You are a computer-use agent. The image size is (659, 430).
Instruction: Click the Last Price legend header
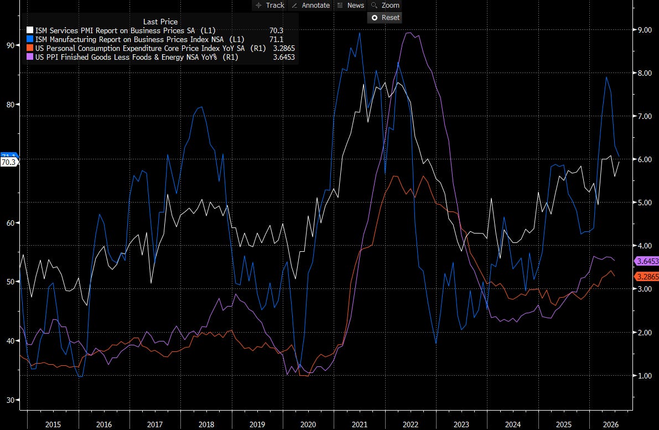point(160,22)
